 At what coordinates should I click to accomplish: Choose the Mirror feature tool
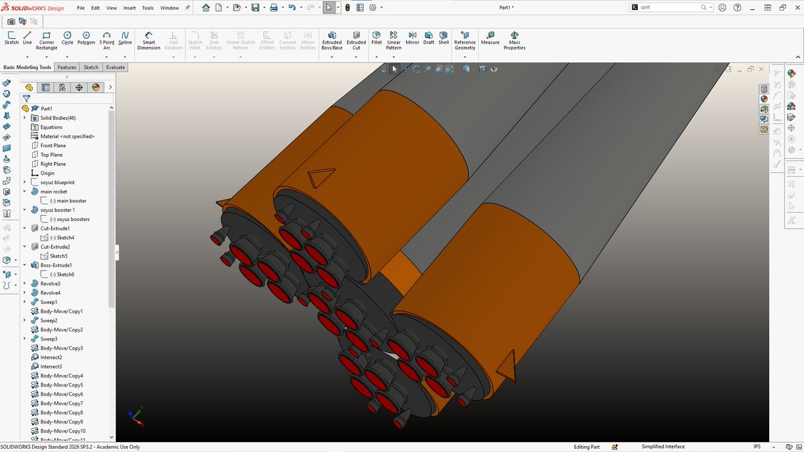[412, 40]
